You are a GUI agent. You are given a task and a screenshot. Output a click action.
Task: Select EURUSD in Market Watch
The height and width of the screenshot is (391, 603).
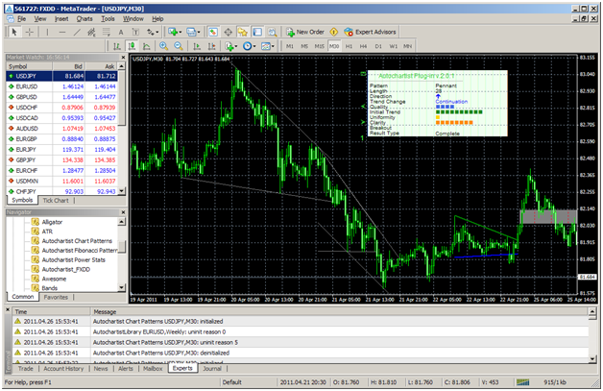62,86
